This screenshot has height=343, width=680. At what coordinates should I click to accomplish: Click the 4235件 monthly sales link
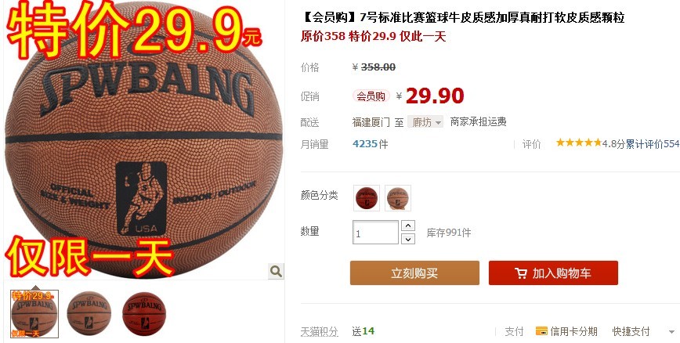tap(371, 144)
